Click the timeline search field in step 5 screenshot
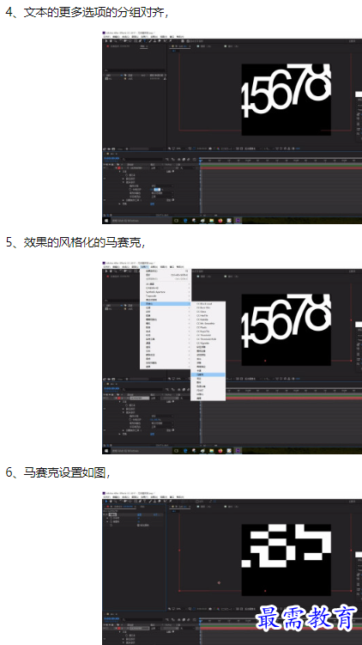362x645 pixels. 143,390
